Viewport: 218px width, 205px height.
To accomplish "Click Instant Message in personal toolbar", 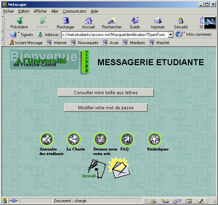I will tap(26, 43).
